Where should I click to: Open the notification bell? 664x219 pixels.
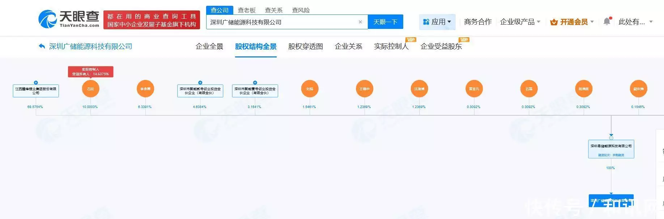pyautogui.click(x=607, y=22)
